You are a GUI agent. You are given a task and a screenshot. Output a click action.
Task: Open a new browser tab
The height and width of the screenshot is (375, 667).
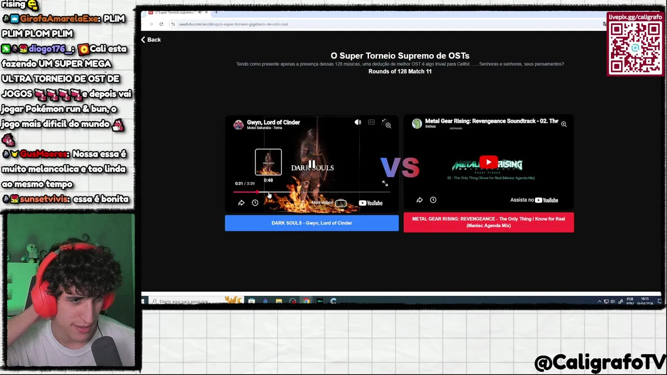[x=216, y=12]
